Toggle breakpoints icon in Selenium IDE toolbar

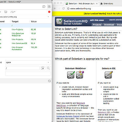pyautogui.click(x=6, y=12)
